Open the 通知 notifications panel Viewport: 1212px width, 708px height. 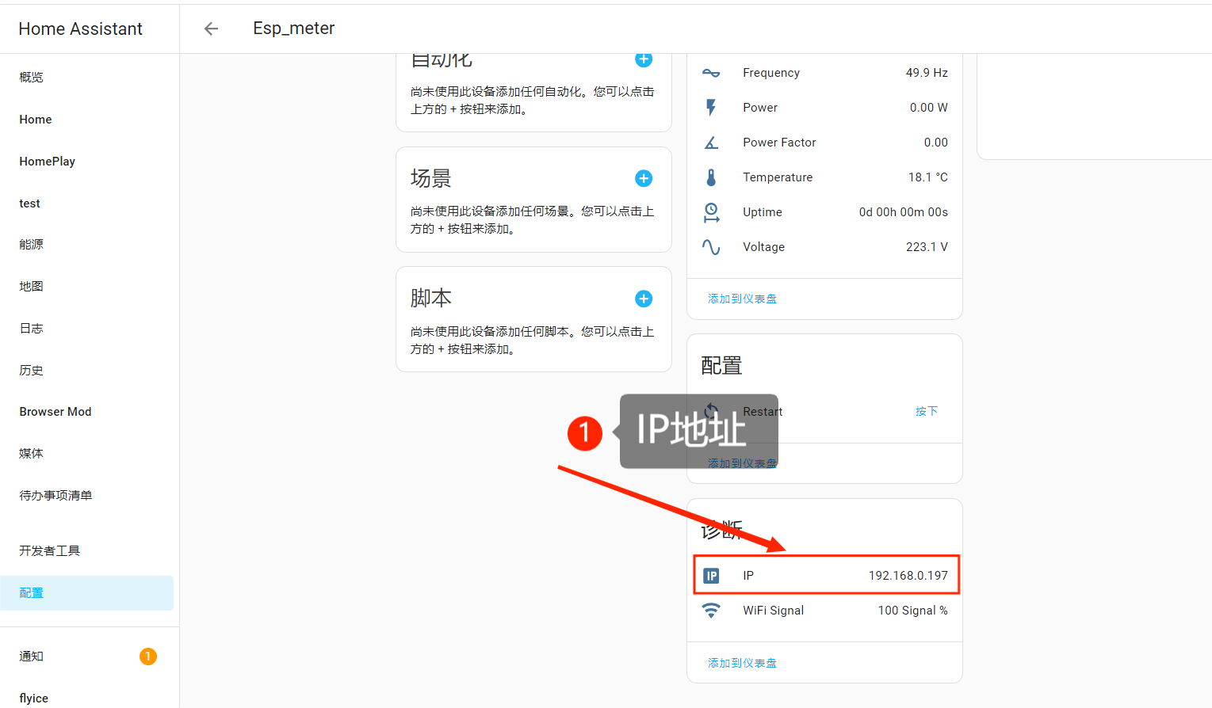click(x=32, y=657)
